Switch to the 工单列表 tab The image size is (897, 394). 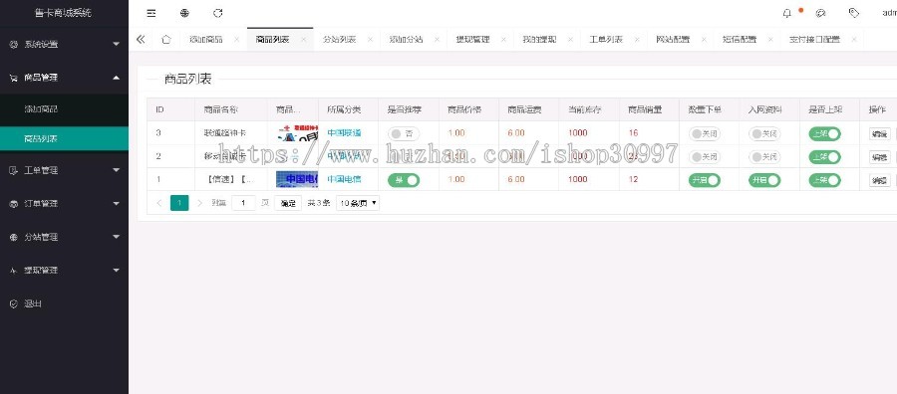[606, 40]
